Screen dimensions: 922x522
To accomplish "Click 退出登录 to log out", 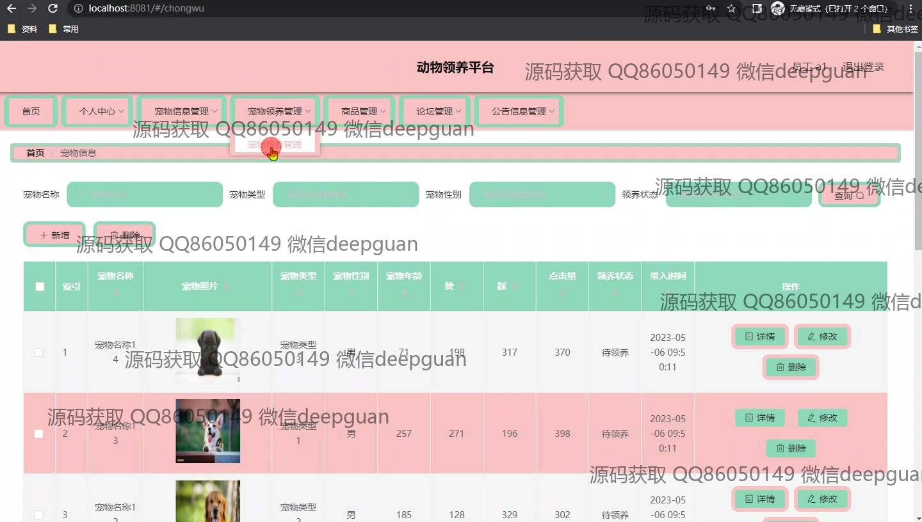I will (863, 67).
